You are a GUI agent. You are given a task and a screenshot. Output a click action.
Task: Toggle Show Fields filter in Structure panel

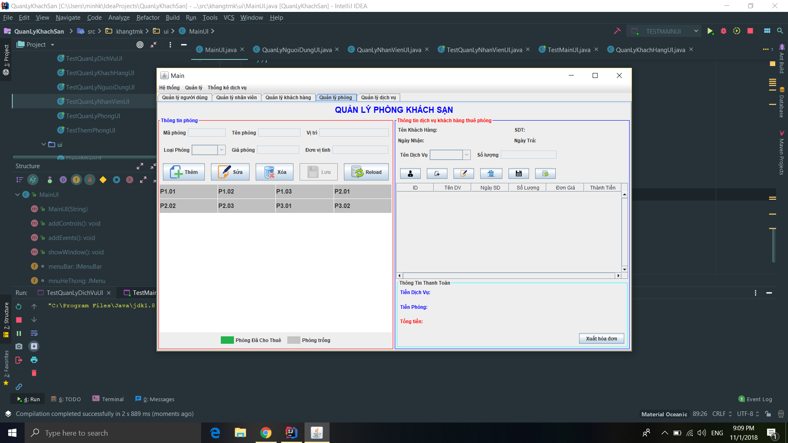pos(76,180)
